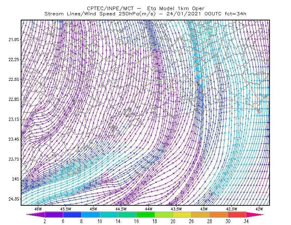Select the light blue 8-10 legend swatch

[x=91, y=214]
